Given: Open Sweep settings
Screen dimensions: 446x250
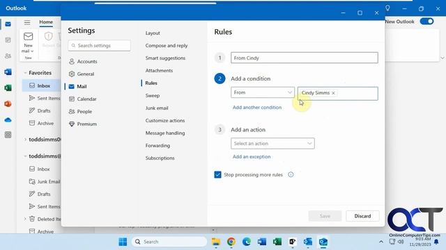Looking at the screenshot, I should [x=153, y=96].
